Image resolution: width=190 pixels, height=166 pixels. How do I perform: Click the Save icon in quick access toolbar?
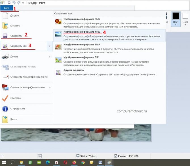coord(9,3)
